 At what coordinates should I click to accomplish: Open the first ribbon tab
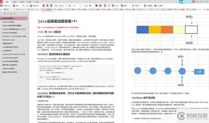click(7, 2)
